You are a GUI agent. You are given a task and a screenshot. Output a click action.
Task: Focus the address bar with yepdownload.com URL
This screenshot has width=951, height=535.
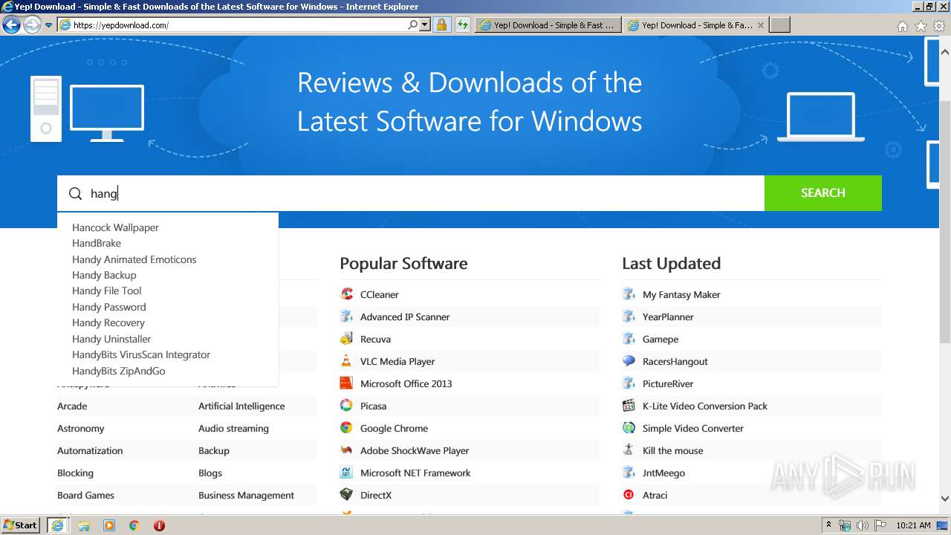coord(238,25)
